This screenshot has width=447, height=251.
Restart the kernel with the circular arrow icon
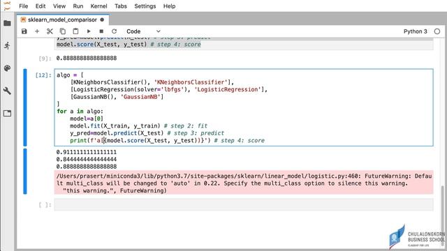click(114, 31)
